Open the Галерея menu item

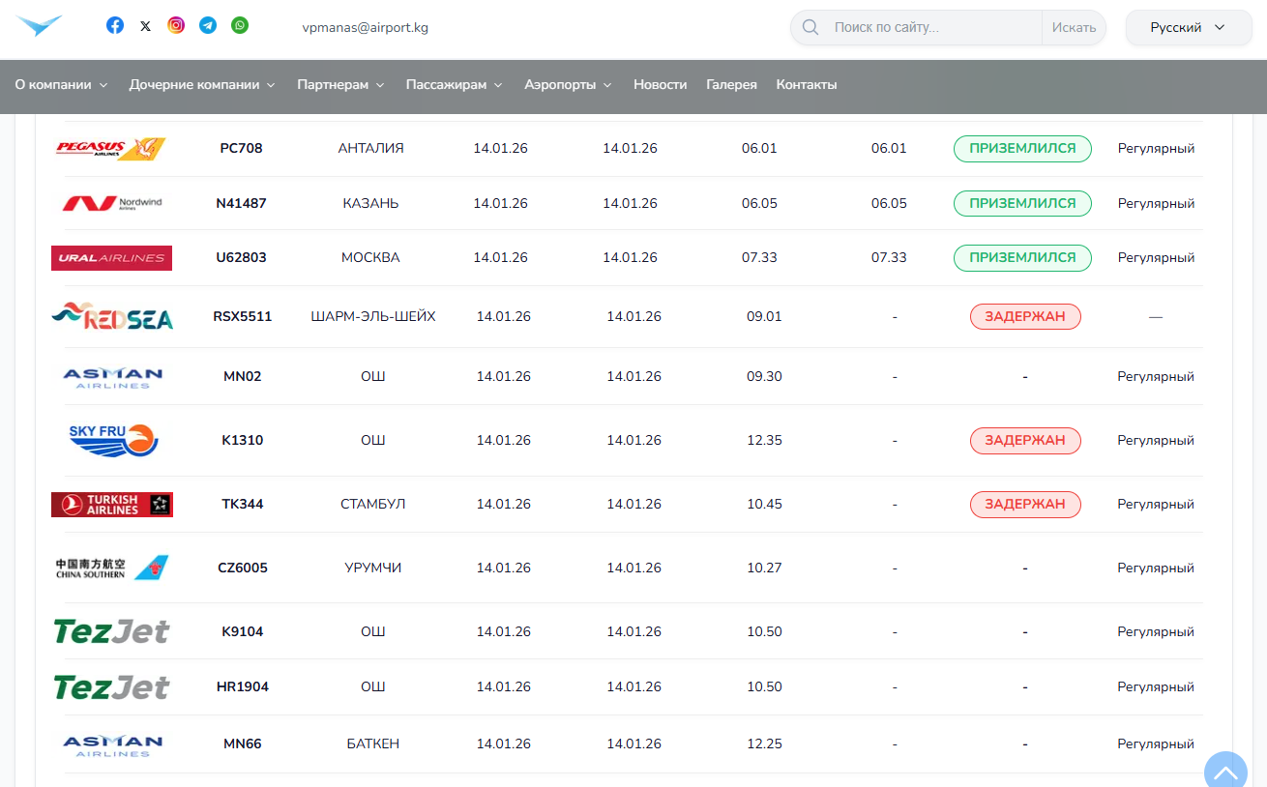tap(731, 85)
